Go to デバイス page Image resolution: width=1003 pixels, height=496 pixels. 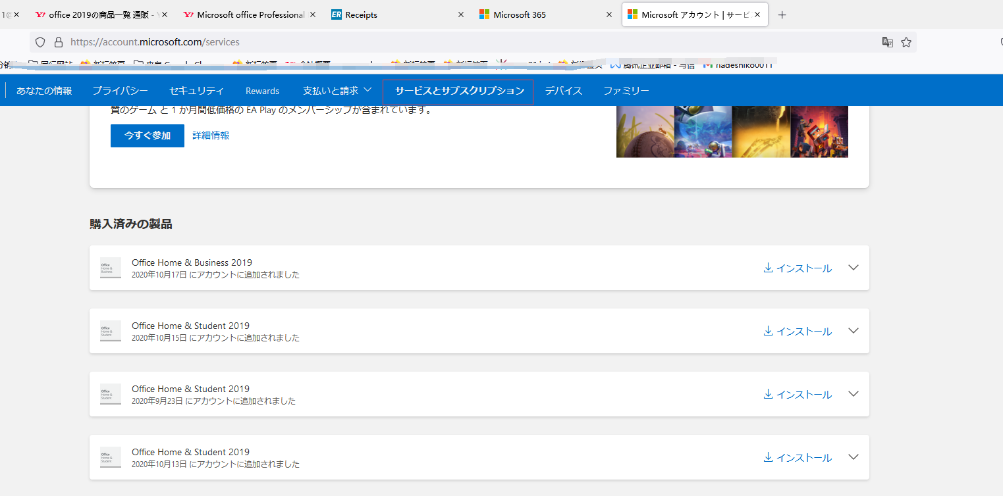pos(564,91)
